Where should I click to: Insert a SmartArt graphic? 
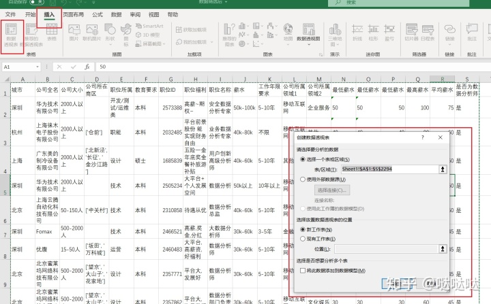[x=149, y=27]
